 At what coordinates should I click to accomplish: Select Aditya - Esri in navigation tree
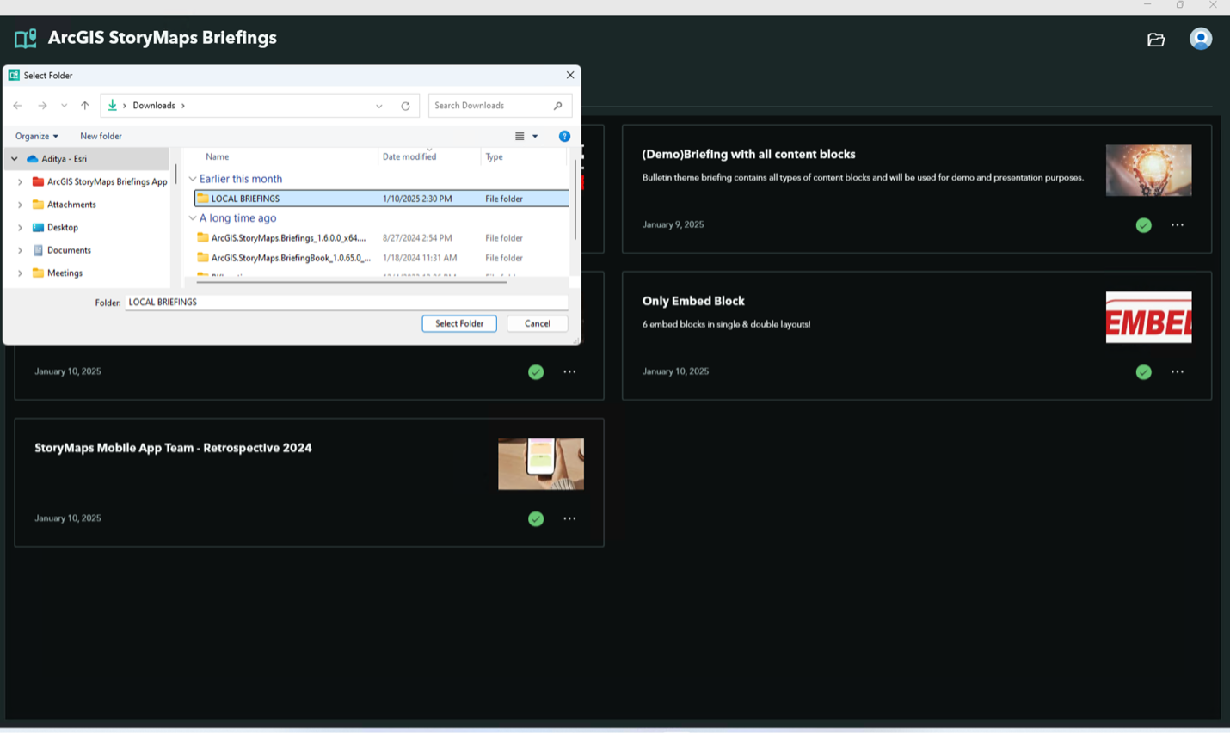pyautogui.click(x=87, y=159)
